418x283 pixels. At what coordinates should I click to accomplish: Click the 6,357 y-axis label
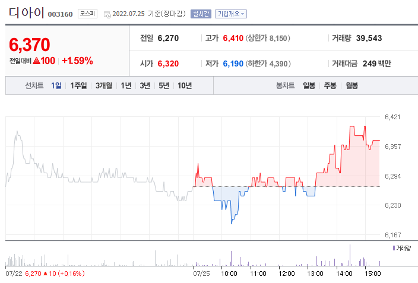(392, 147)
